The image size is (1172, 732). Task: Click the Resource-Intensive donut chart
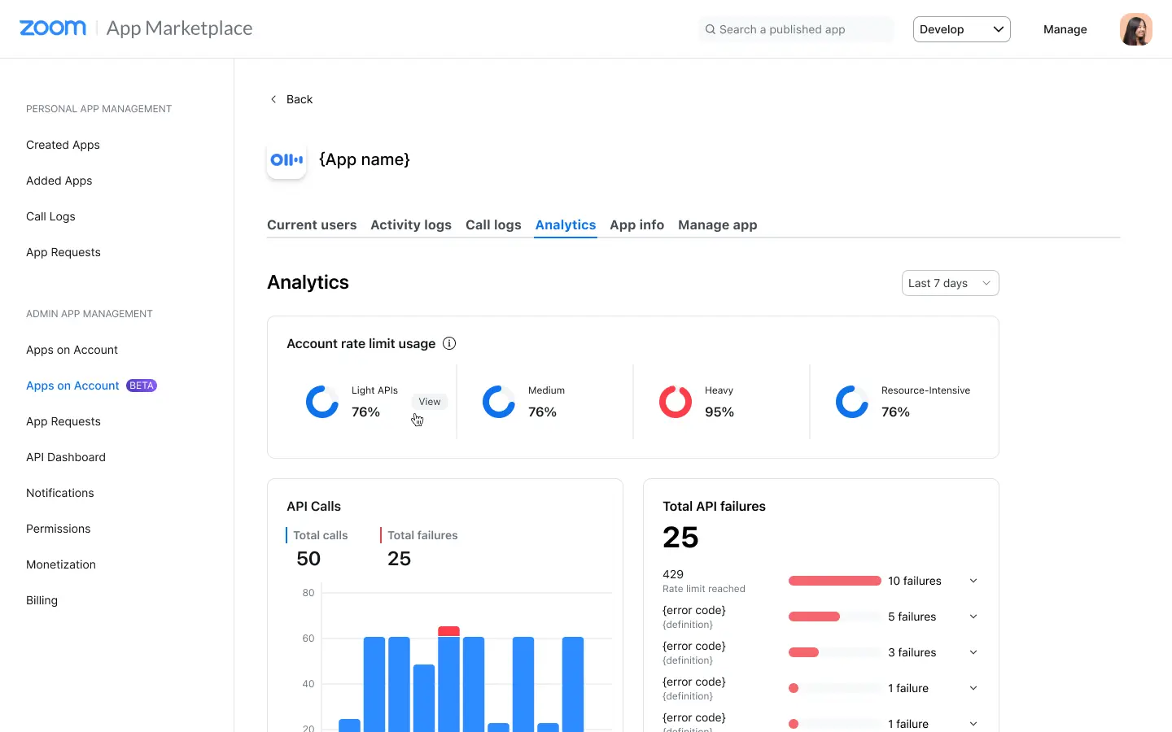tap(851, 401)
